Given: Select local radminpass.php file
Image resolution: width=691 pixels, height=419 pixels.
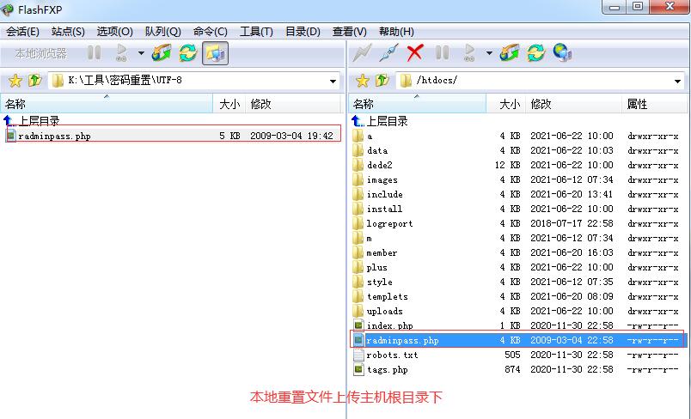Looking at the screenshot, I should click(x=54, y=136).
